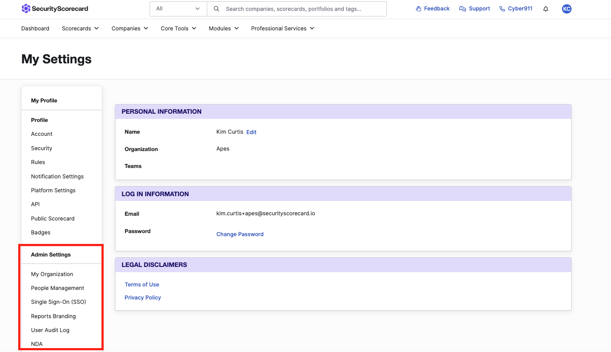Open Account settings
This screenshot has width=611, height=352.
(42, 134)
